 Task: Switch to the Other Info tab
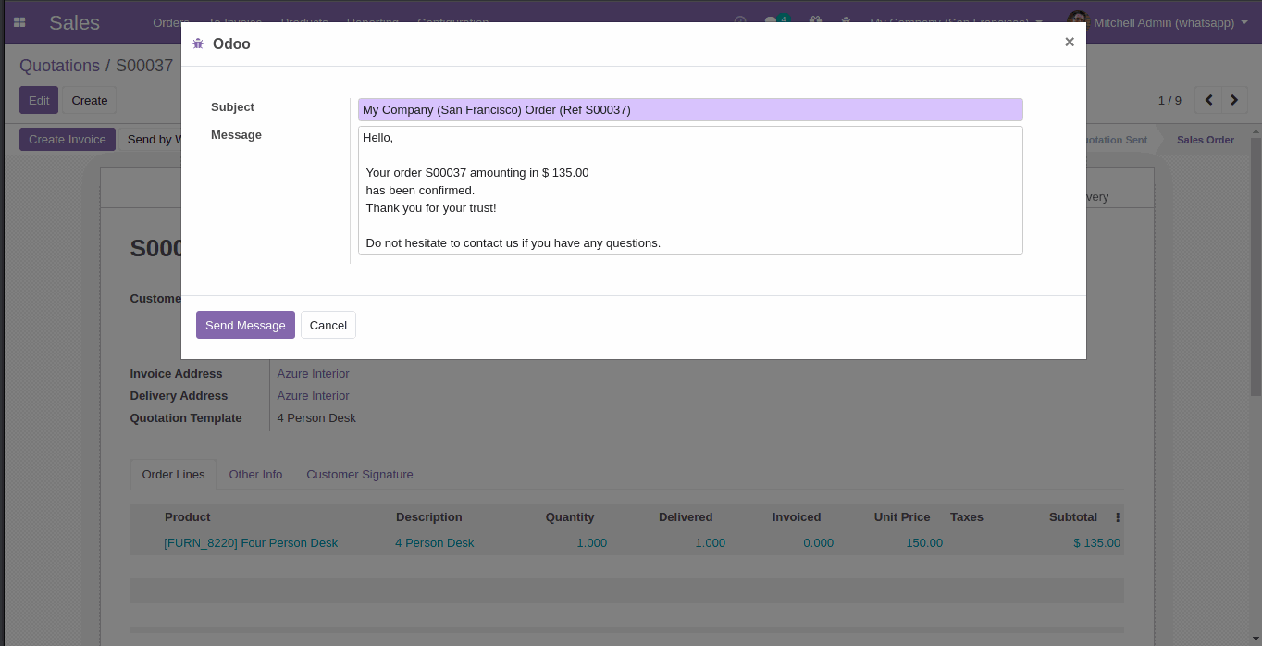coord(255,475)
